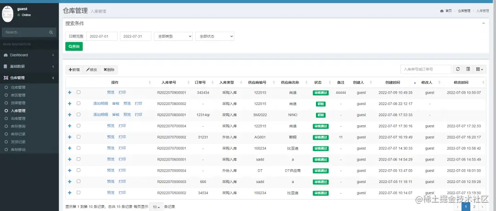Expand row R2022070600001 with plus icon
The height and width of the screenshot is (211, 496).
point(70,159)
